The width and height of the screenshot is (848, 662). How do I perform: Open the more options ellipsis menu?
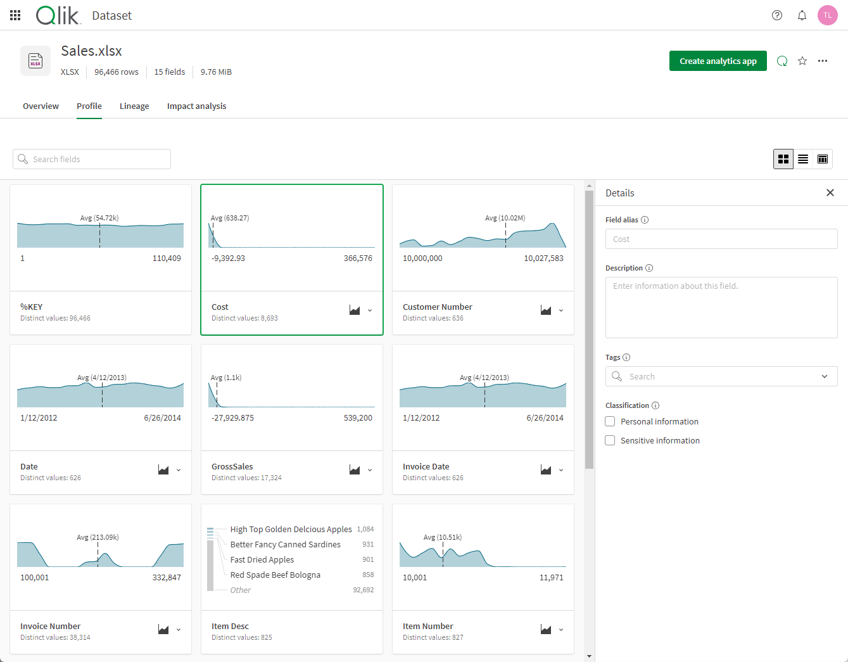coord(823,61)
